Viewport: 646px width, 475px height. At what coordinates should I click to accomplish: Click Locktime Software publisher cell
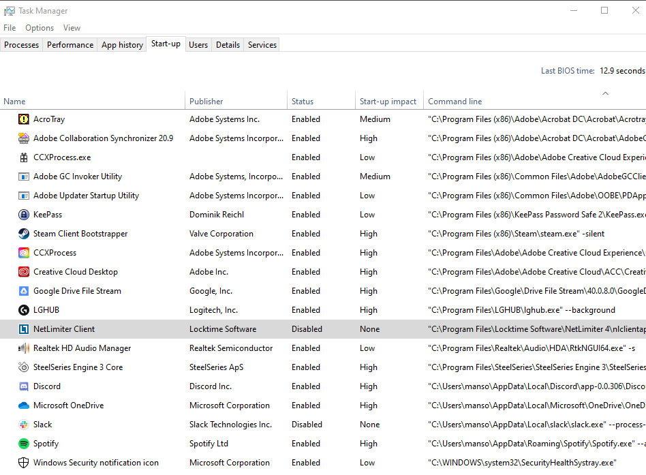pos(223,329)
